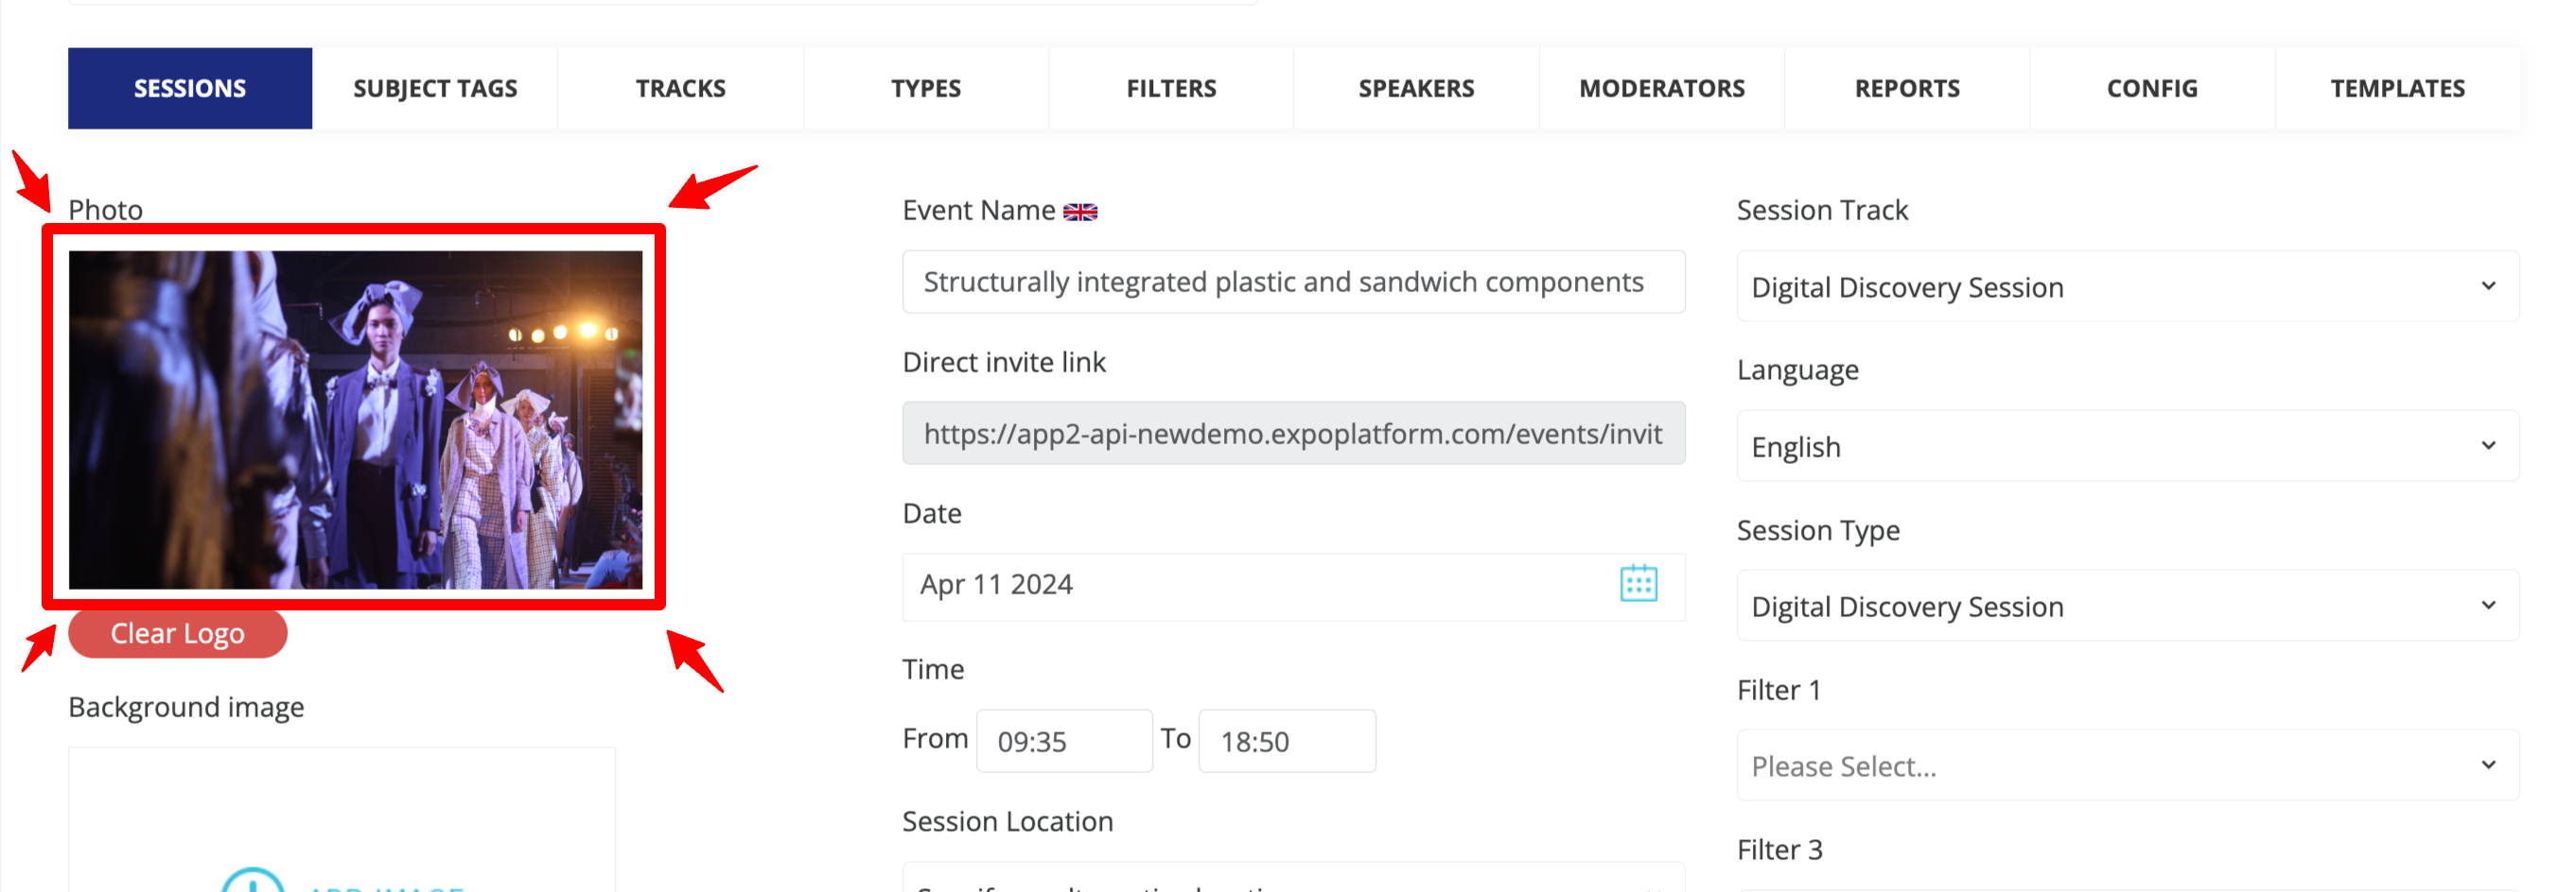Viewport: 2576px width, 892px height.
Task: Expand the Language dropdown
Action: 2126,447
